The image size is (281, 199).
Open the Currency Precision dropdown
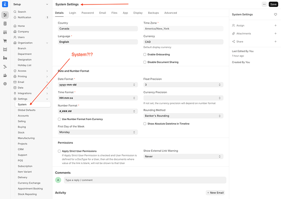pos(183,98)
